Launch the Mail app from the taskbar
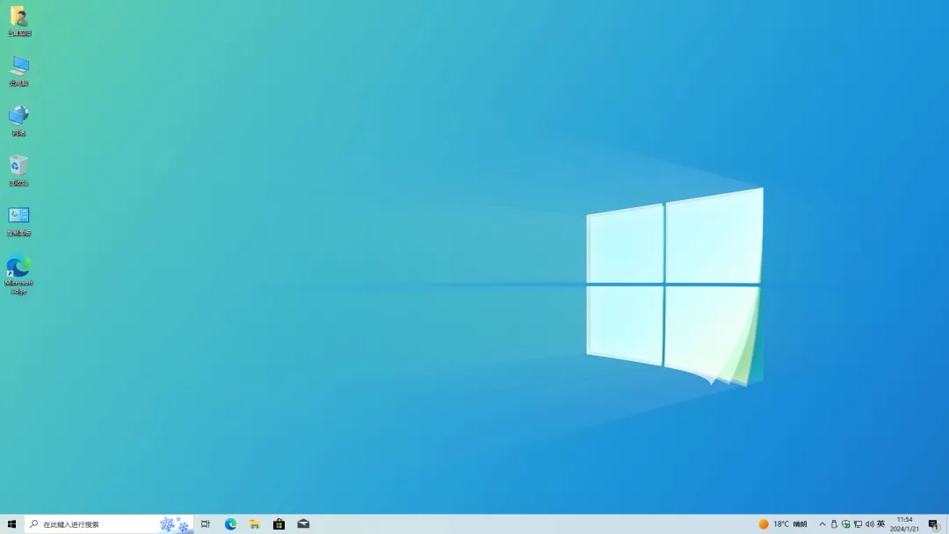Viewport: 949px width, 534px height. [303, 523]
